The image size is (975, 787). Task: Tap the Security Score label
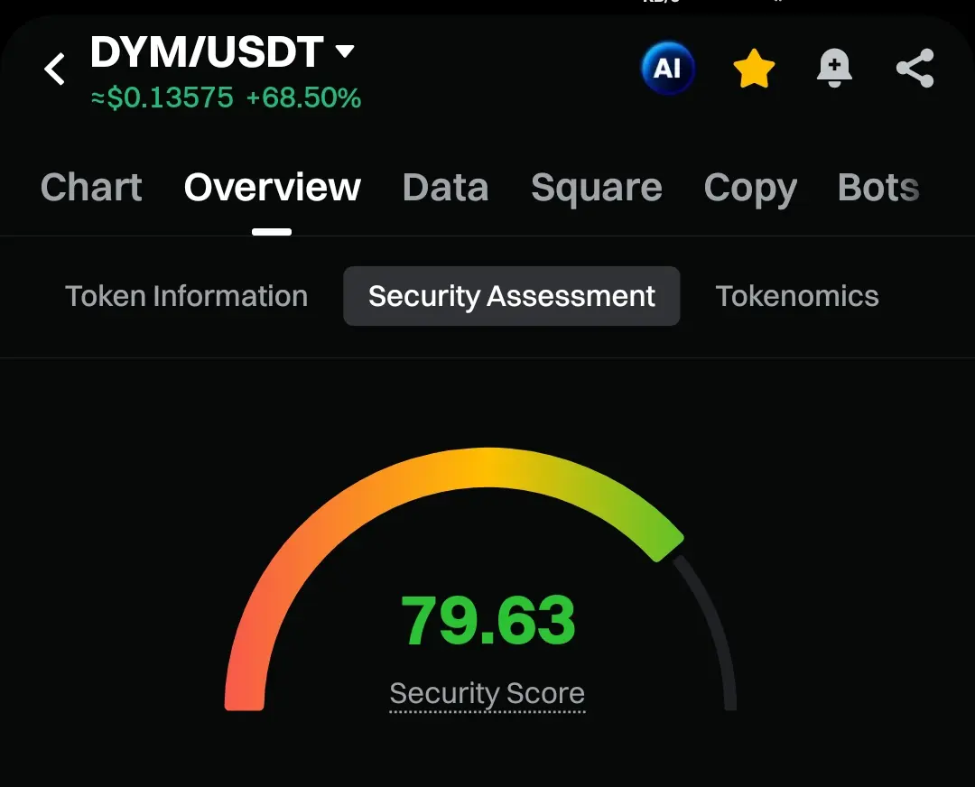click(x=487, y=694)
